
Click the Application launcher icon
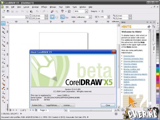tap(62, 11)
